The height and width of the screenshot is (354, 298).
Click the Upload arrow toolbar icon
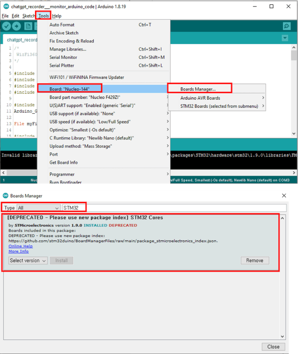tap(16, 26)
